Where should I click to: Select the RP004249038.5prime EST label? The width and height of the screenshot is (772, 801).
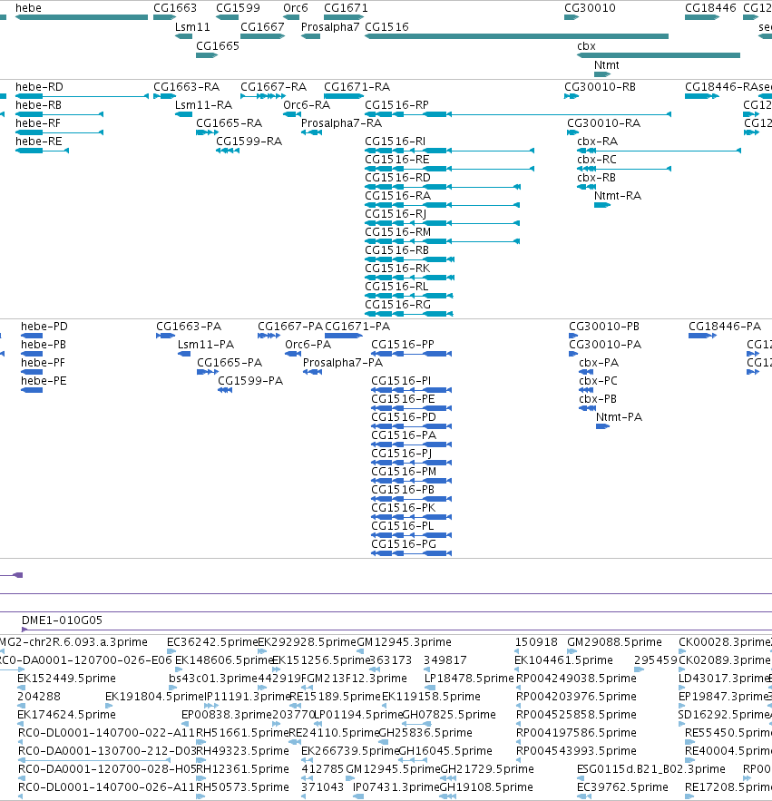(x=576, y=678)
